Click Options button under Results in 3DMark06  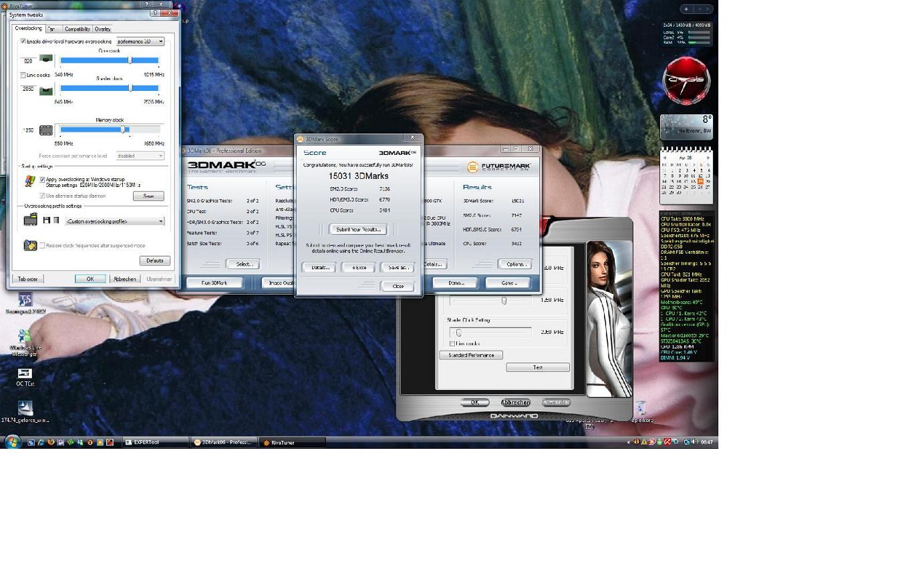coord(515,264)
